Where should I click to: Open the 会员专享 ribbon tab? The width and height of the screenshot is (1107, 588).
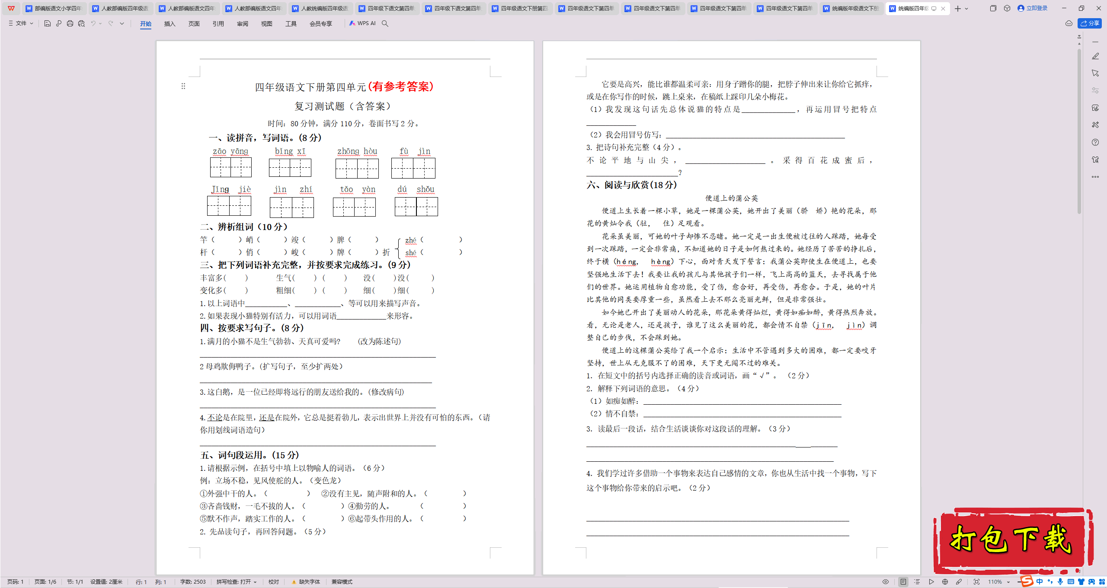pos(321,24)
